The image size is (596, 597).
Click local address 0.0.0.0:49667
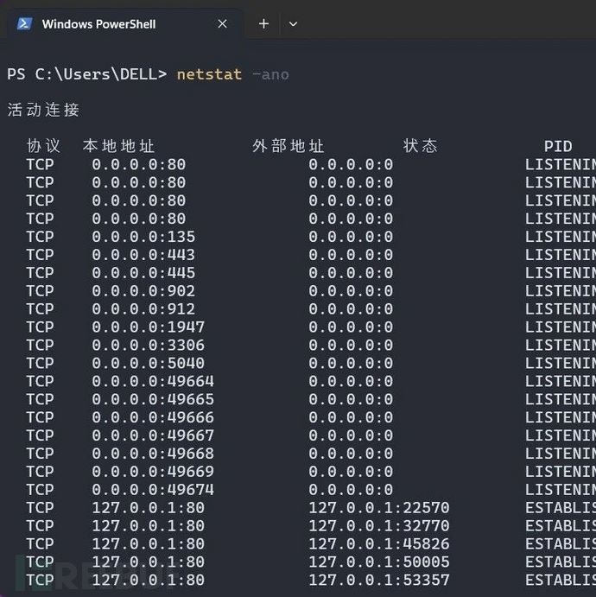(x=153, y=435)
